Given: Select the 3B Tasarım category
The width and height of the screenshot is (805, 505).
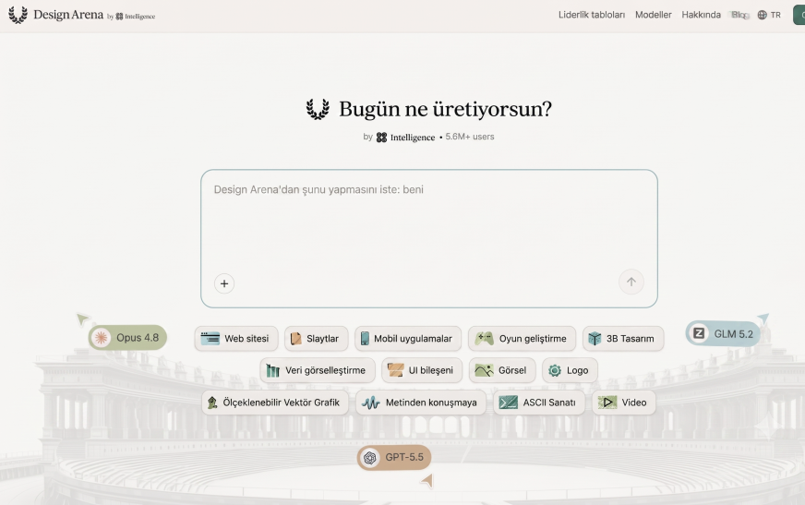Looking at the screenshot, I should click(x=623, y=339).
